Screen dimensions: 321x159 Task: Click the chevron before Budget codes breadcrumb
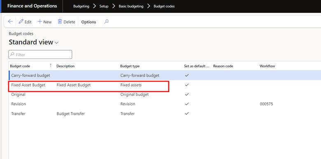coord(149,6)
